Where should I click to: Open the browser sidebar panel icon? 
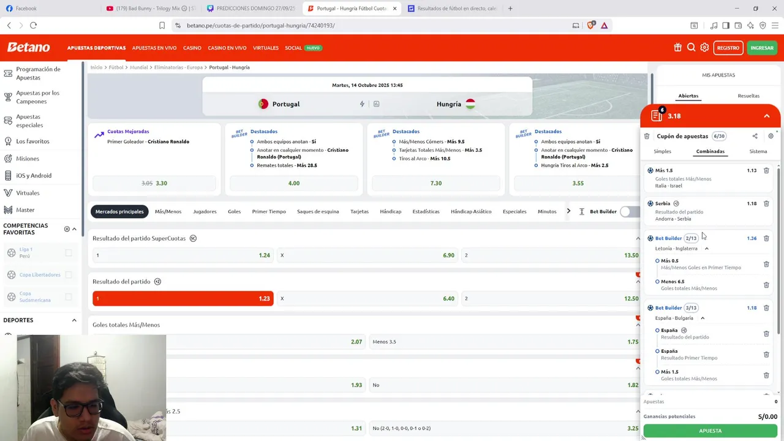726,25
